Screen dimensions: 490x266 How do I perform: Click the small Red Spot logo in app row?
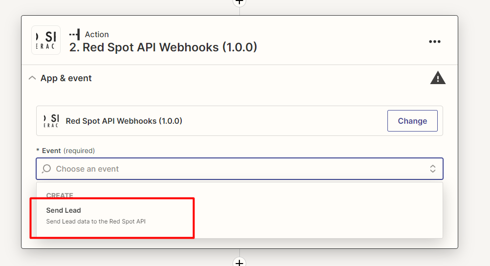click(51, 121)
